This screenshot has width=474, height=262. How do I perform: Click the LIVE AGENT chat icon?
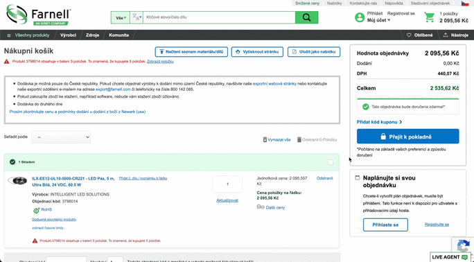[x=464, y=257]
